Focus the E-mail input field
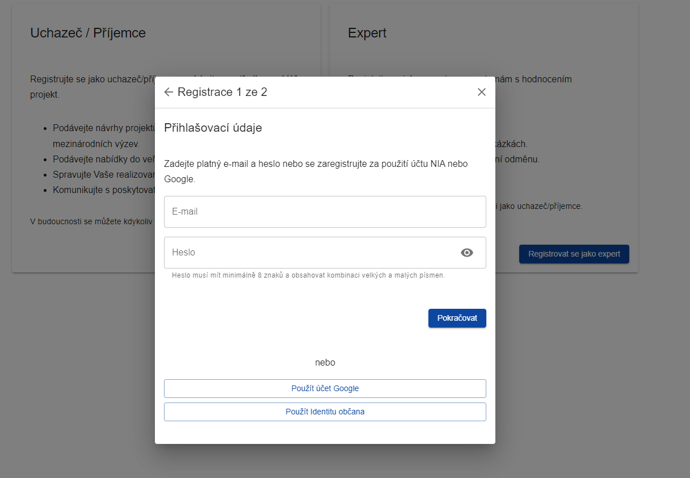 (x=325, y=212)
